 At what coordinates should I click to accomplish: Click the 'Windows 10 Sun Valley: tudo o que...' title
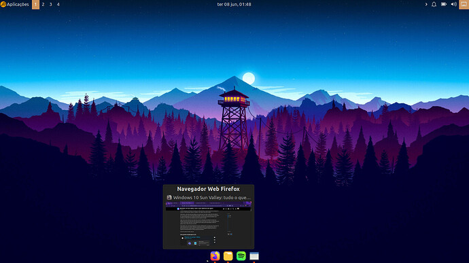[x=212, y=198]
